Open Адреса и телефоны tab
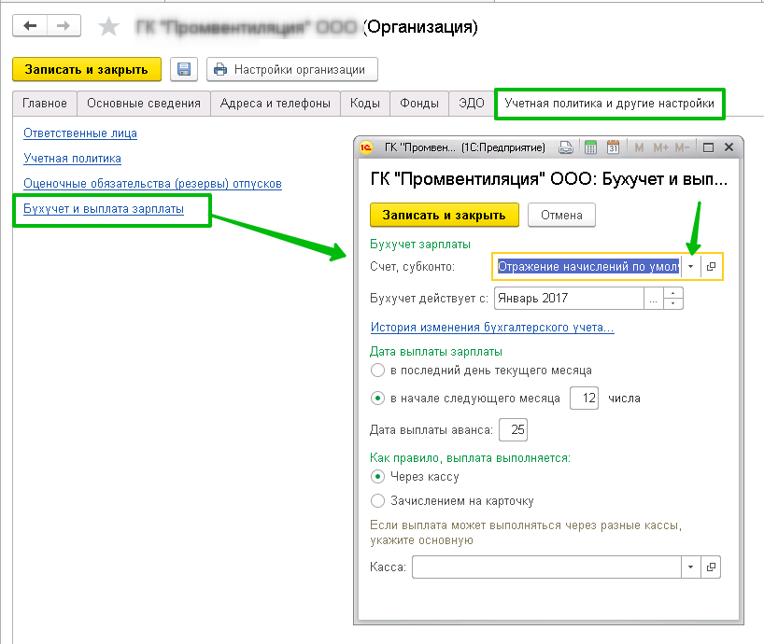 coord(276,104)
